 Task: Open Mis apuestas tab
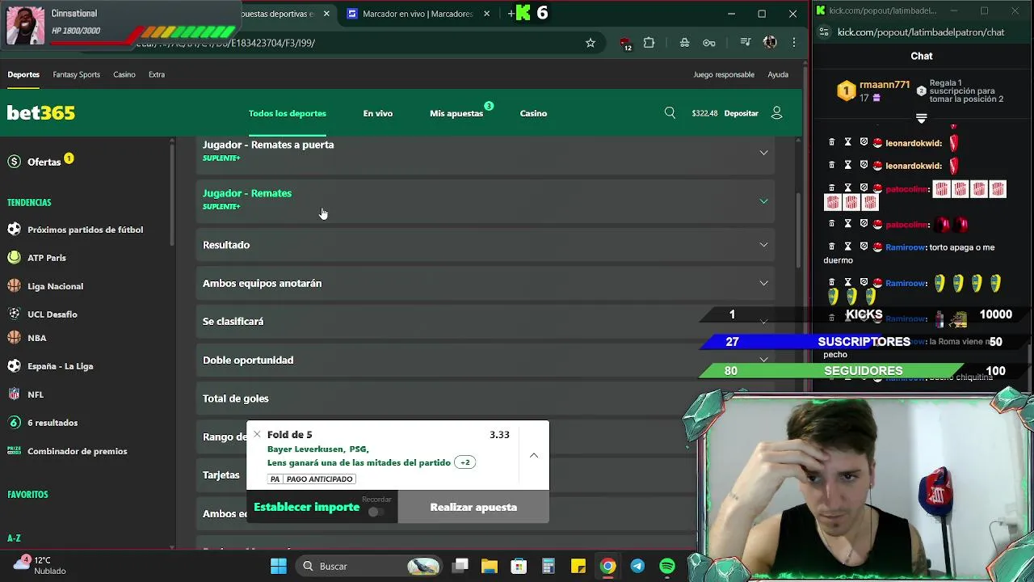pyautogui.click(x=456, y=113)
